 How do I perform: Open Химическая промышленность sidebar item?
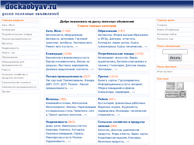[x=19, y=87]
